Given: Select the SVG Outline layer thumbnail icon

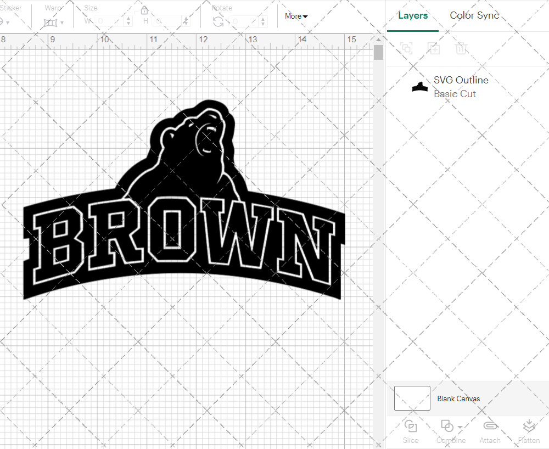Looking at the screenshot, I should [x=420, y=86].
